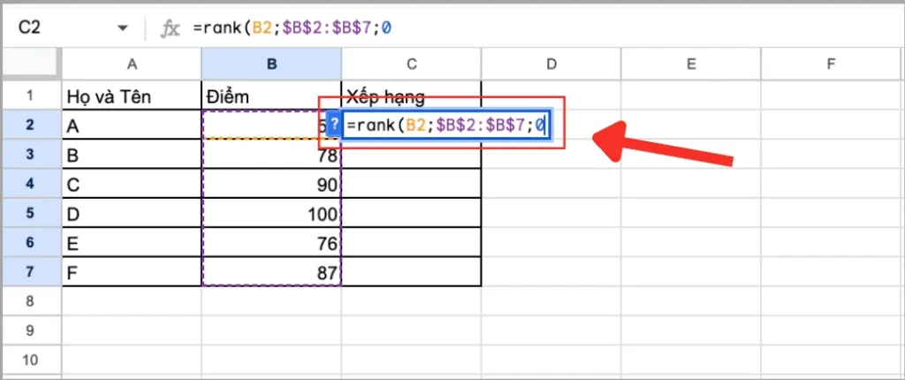Click empty ranking cell C7
This screenshot has height=380, width=905.
[x=411, y=272]
